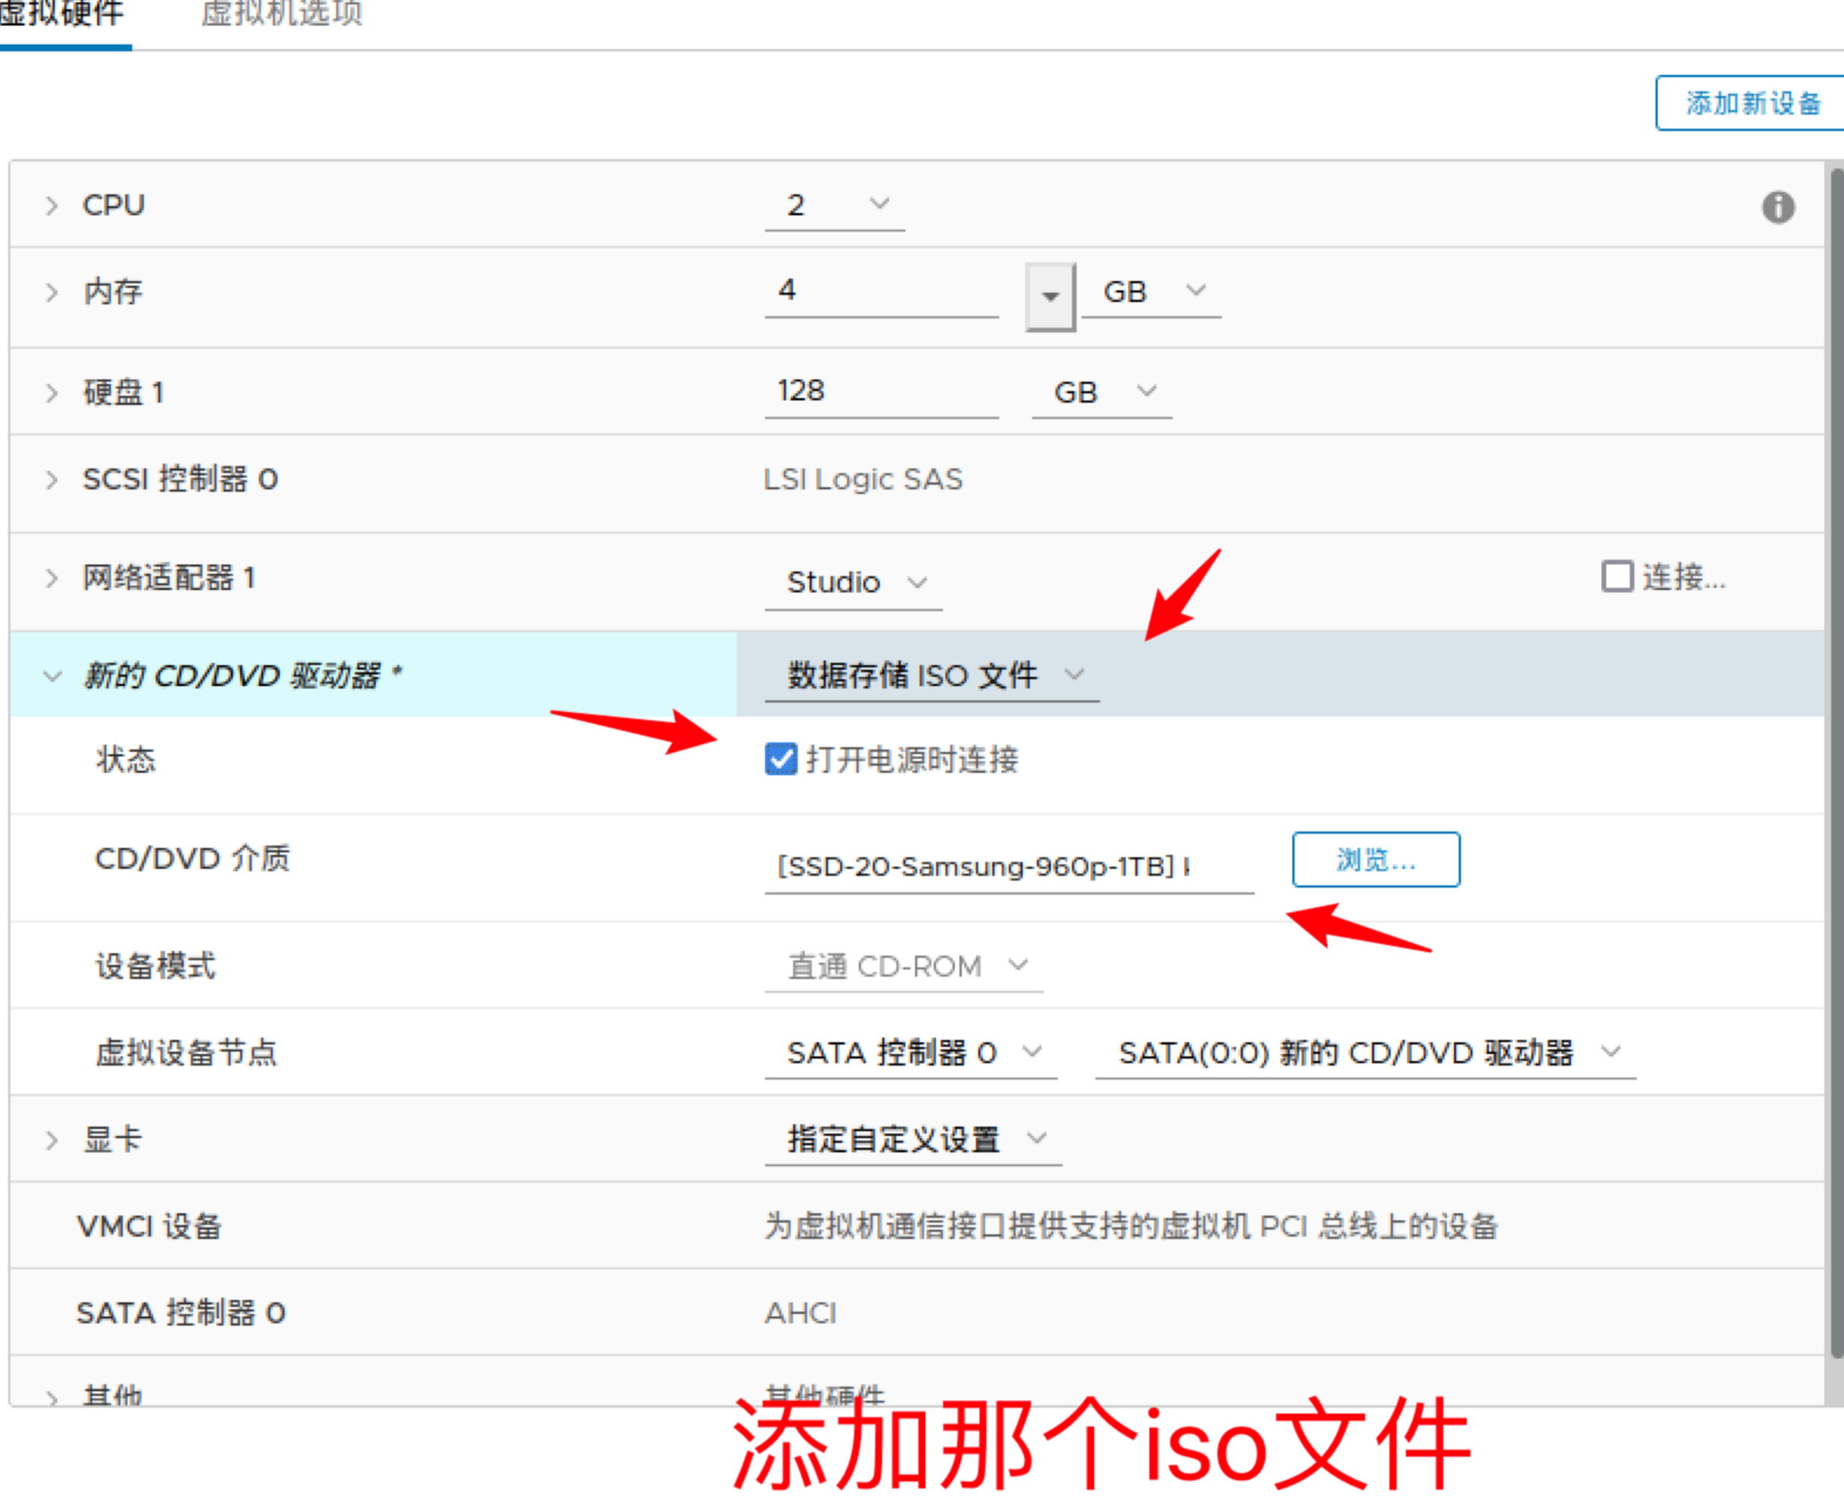Image resolution: width=1844 pixels, height=1498 pixels.
Task: Open the Studio network dropdown
Action: (x=854, y=583)
